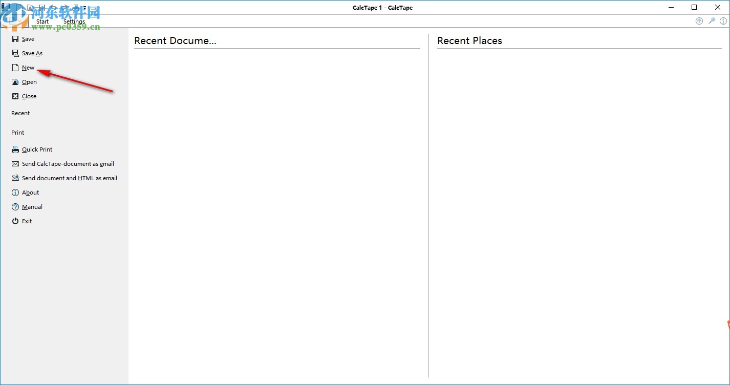Switch to the Start ribbon tab
The width and height of the screenshot is (730, 385).
pos(42,22)
